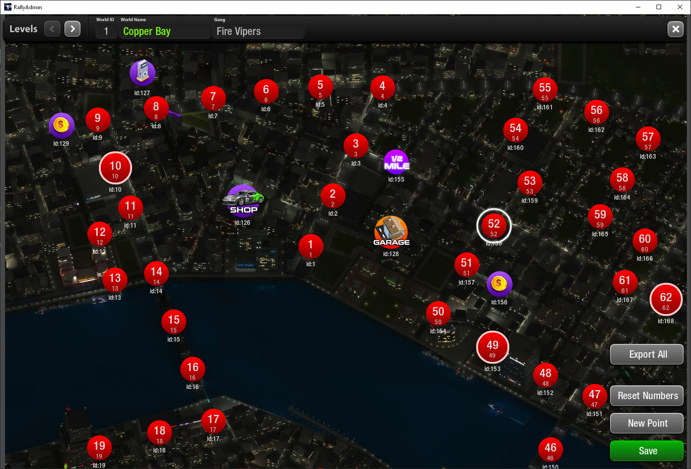This screenshot has width=691, height=469.
Task: Click level marker 1 on the map
Action: coord(311,246)
